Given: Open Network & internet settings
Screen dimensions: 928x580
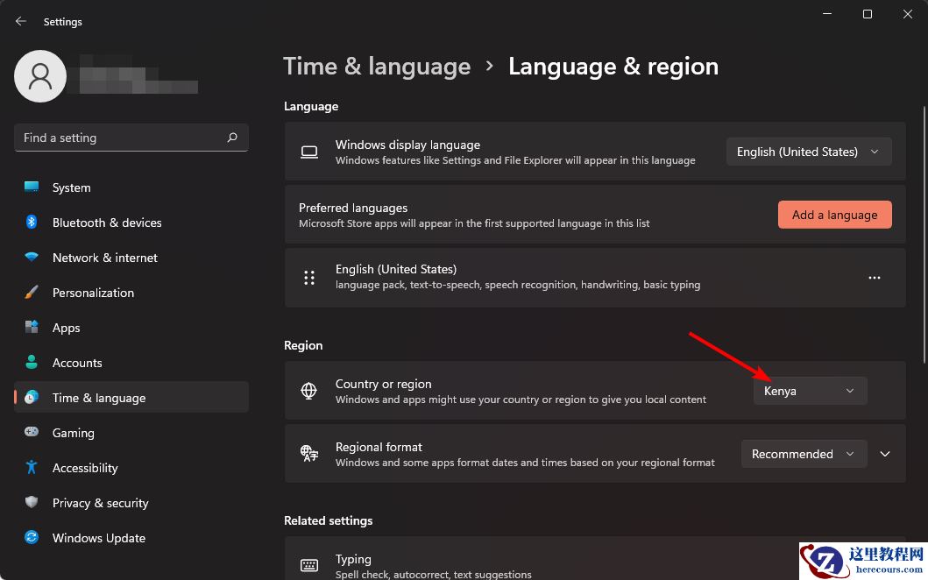Looking at the screenshot, I should pyautogui.click(x=104, y=258).
